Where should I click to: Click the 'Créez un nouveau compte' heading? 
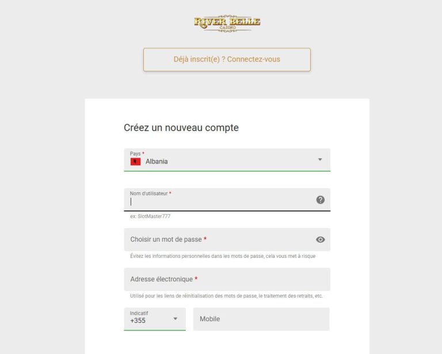click(181, 128)
